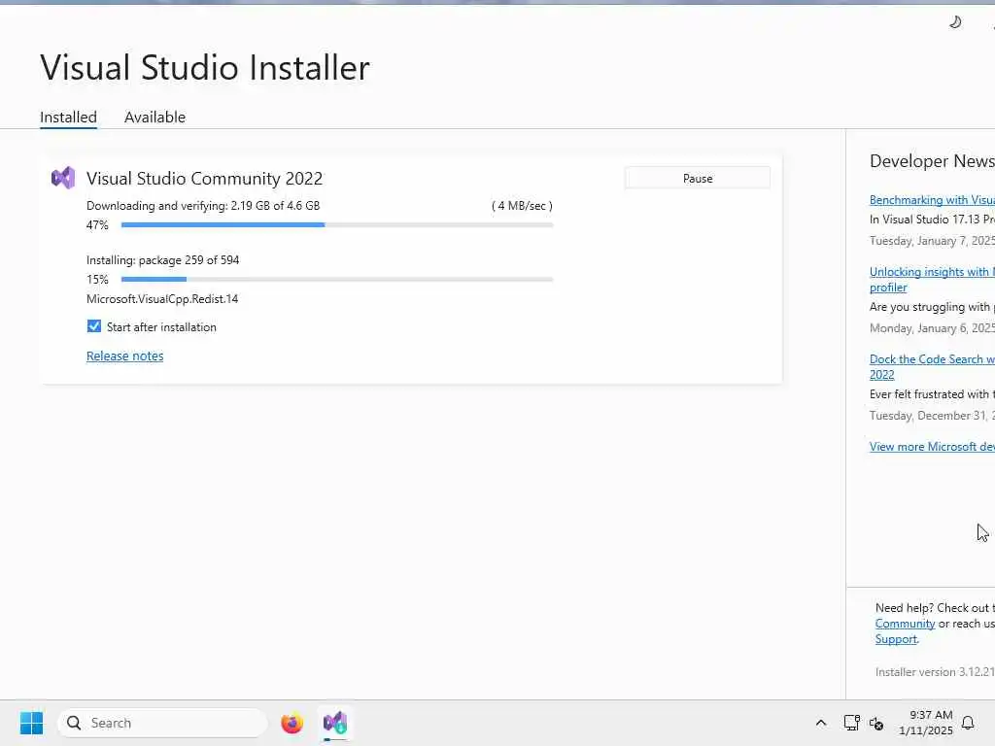Open the Release notes link

click(125, 356)
